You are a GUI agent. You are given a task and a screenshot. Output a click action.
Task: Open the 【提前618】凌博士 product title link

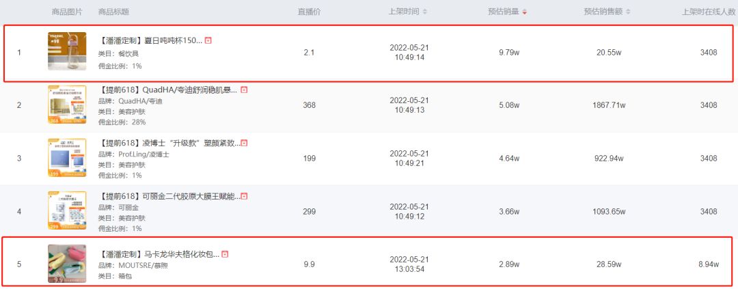[x=168, y=143]
